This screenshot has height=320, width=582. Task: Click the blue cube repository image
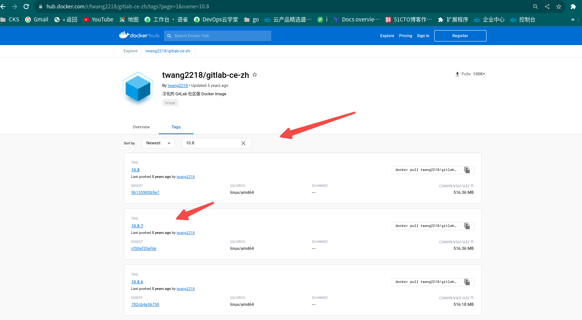pos(138,88)
